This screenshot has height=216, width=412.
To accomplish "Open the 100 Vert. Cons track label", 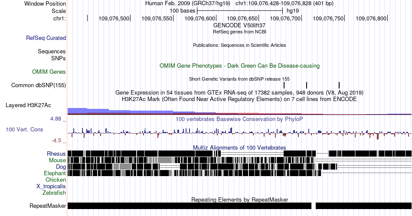I will 24,129.
